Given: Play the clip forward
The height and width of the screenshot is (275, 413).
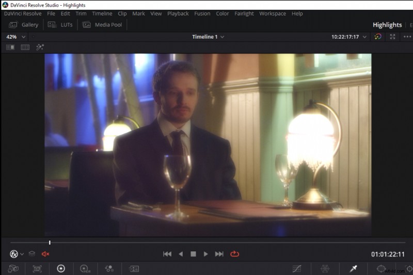Looking at the screenshot, I should point(205,254).
